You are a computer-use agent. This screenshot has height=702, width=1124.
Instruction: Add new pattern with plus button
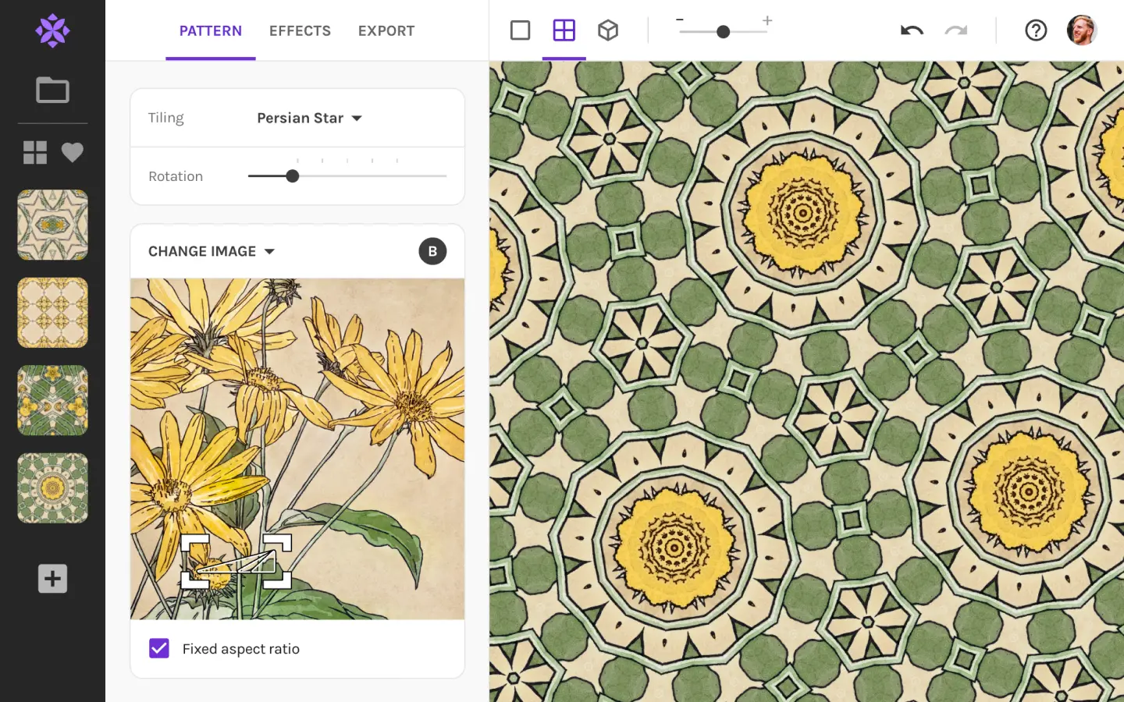(x=52, y=579)
